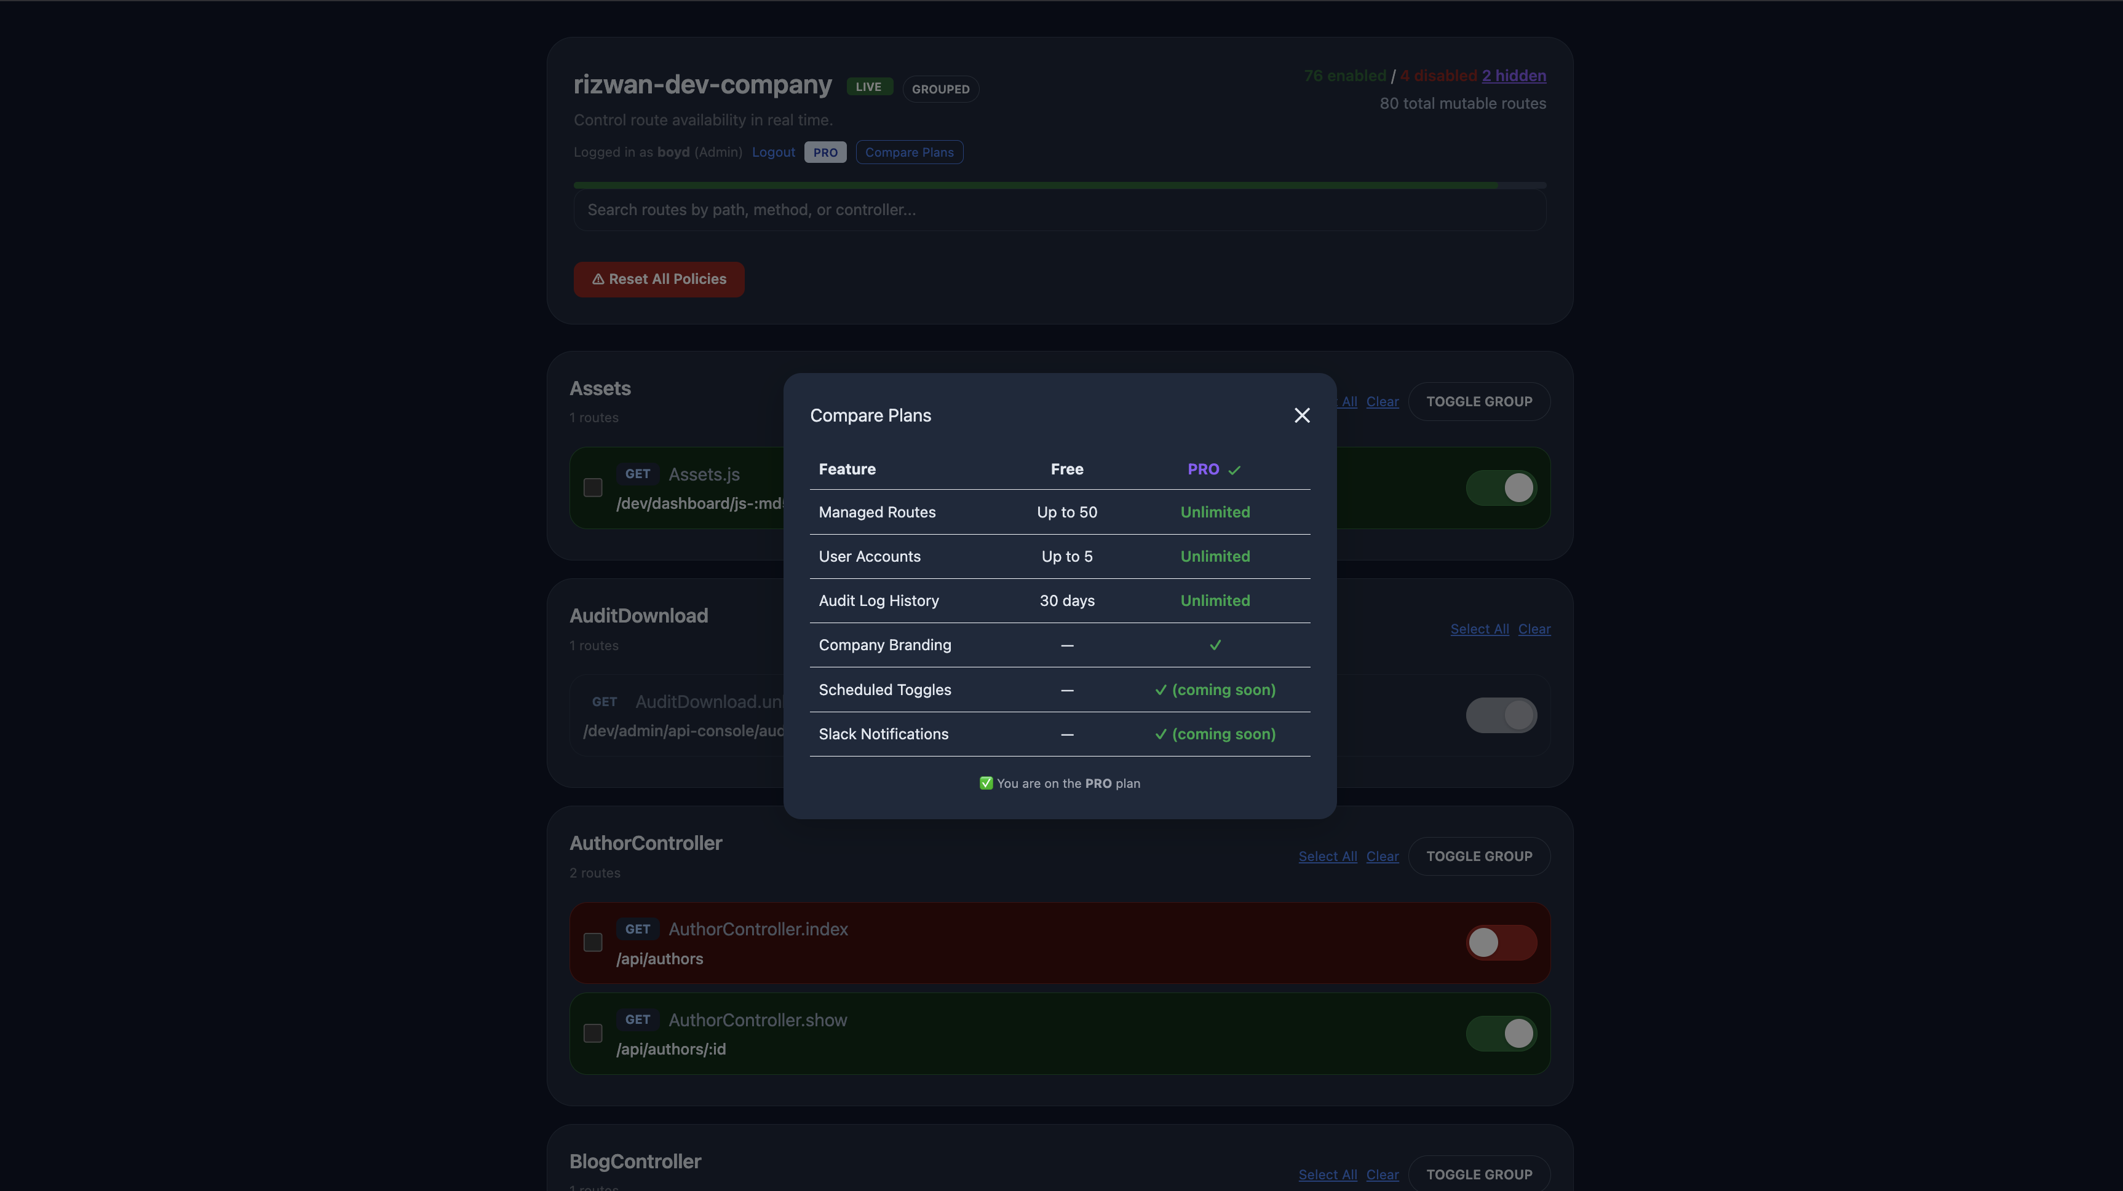Click Select All in BlogController group
Screen dimensions: 2123x1191
click(x=1328, y=1174)
